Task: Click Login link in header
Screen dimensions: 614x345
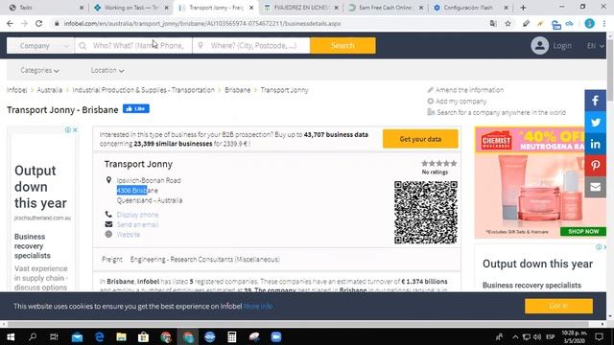Action: pos(562,46)
